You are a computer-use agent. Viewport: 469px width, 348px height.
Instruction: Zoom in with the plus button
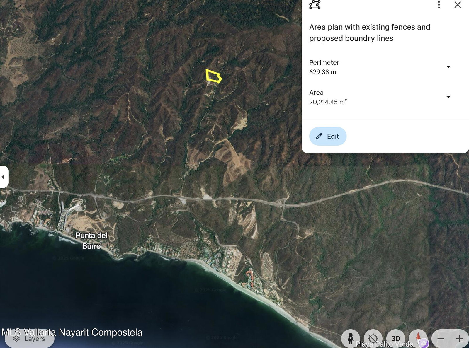point(459,339)
